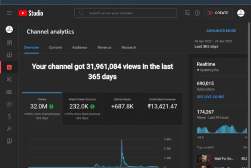This screenshot has height=168, width=251.
Task: Switch to the Revenue tab
Action: [x=105, y=47]
